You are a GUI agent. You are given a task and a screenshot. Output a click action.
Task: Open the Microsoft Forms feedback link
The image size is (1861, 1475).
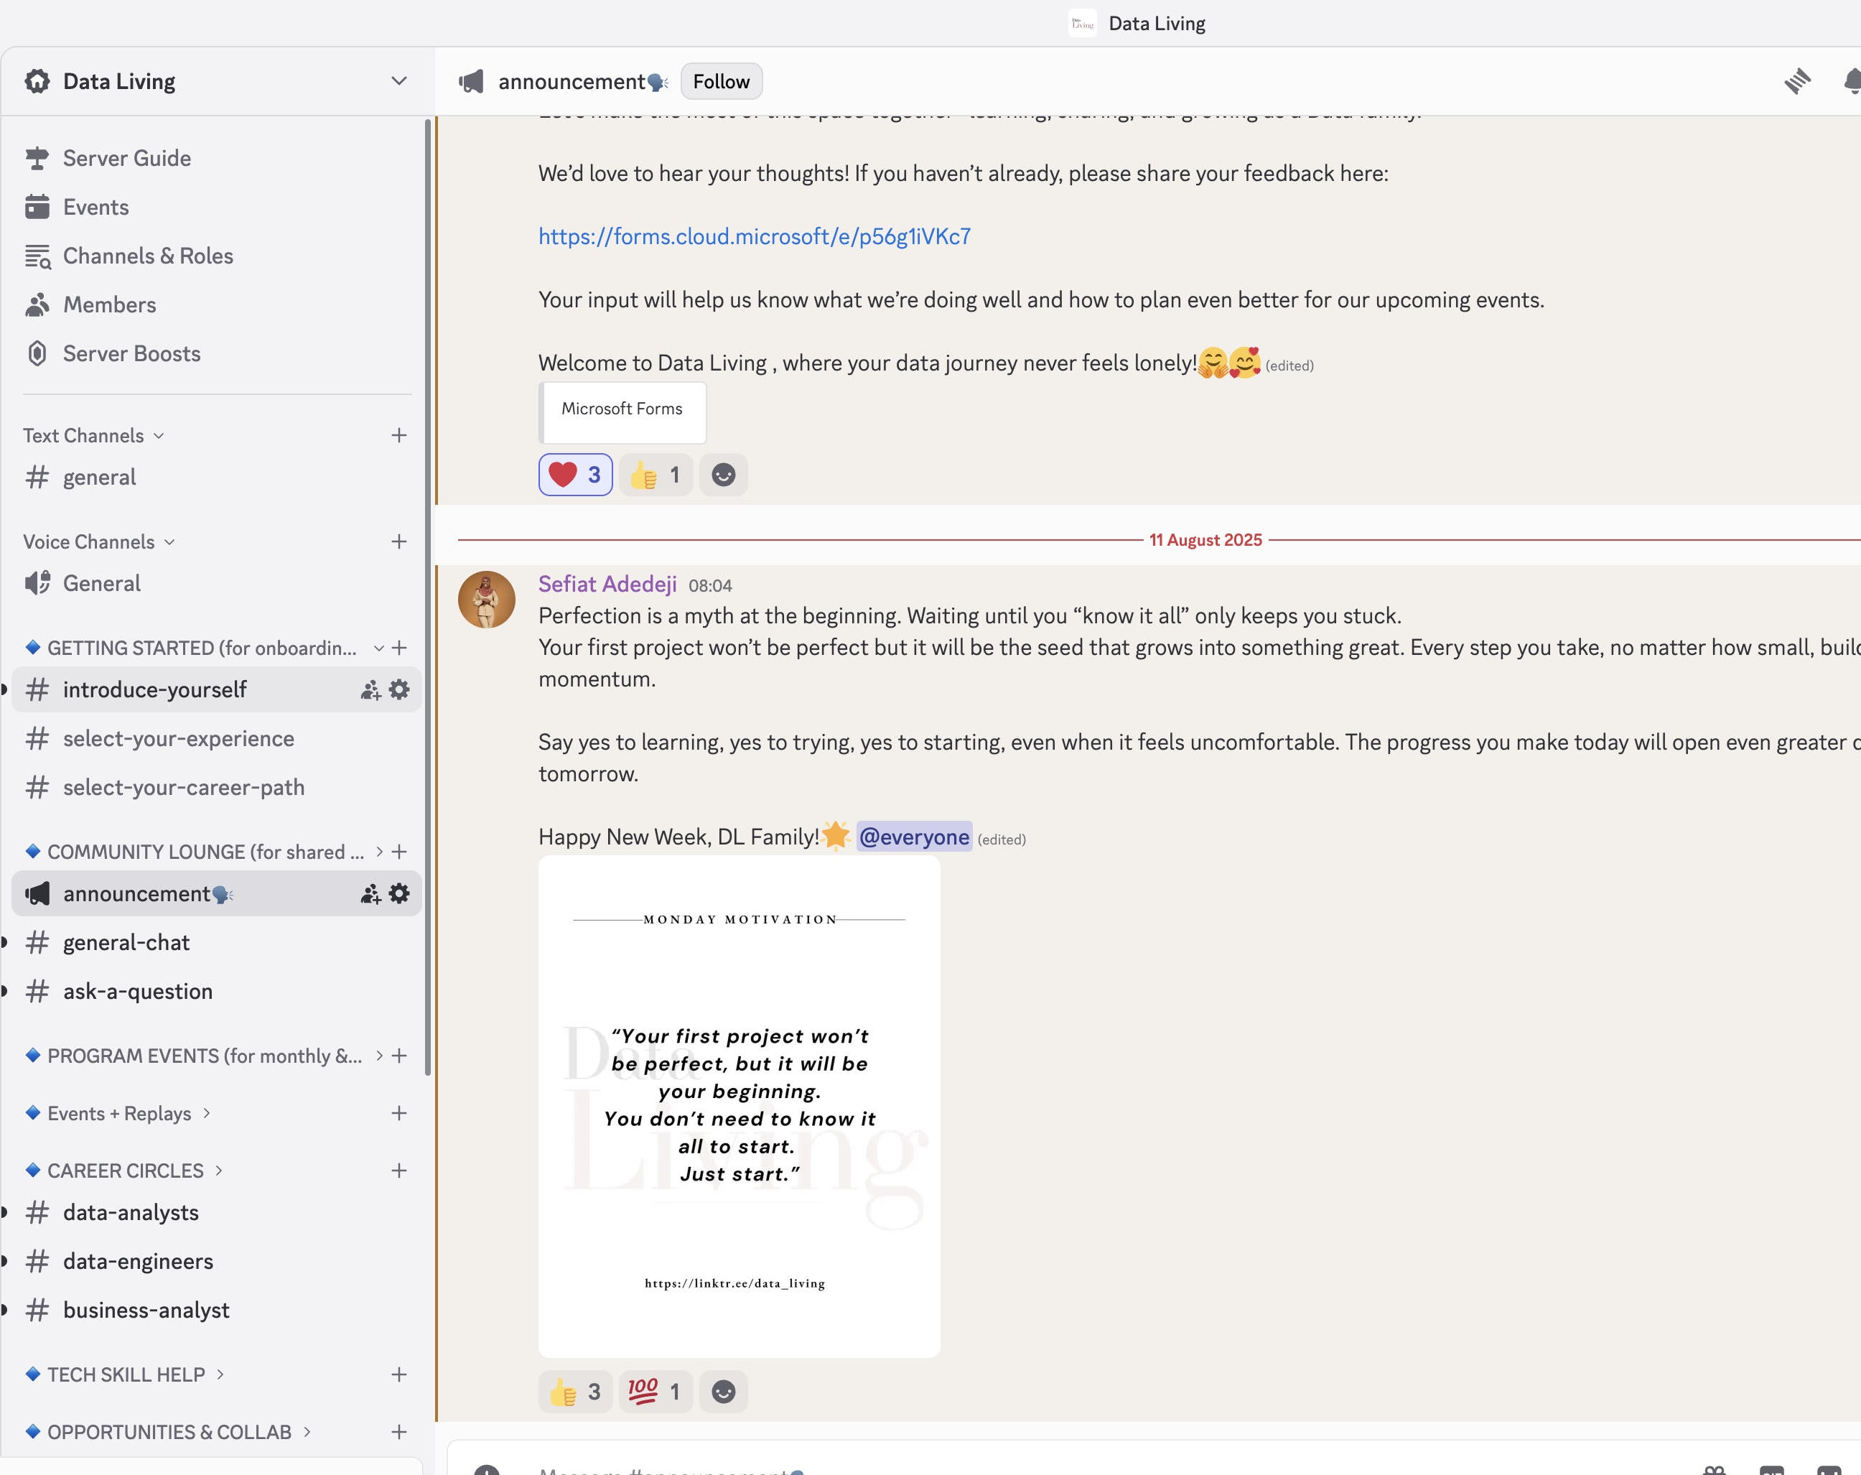pos(752,235)
